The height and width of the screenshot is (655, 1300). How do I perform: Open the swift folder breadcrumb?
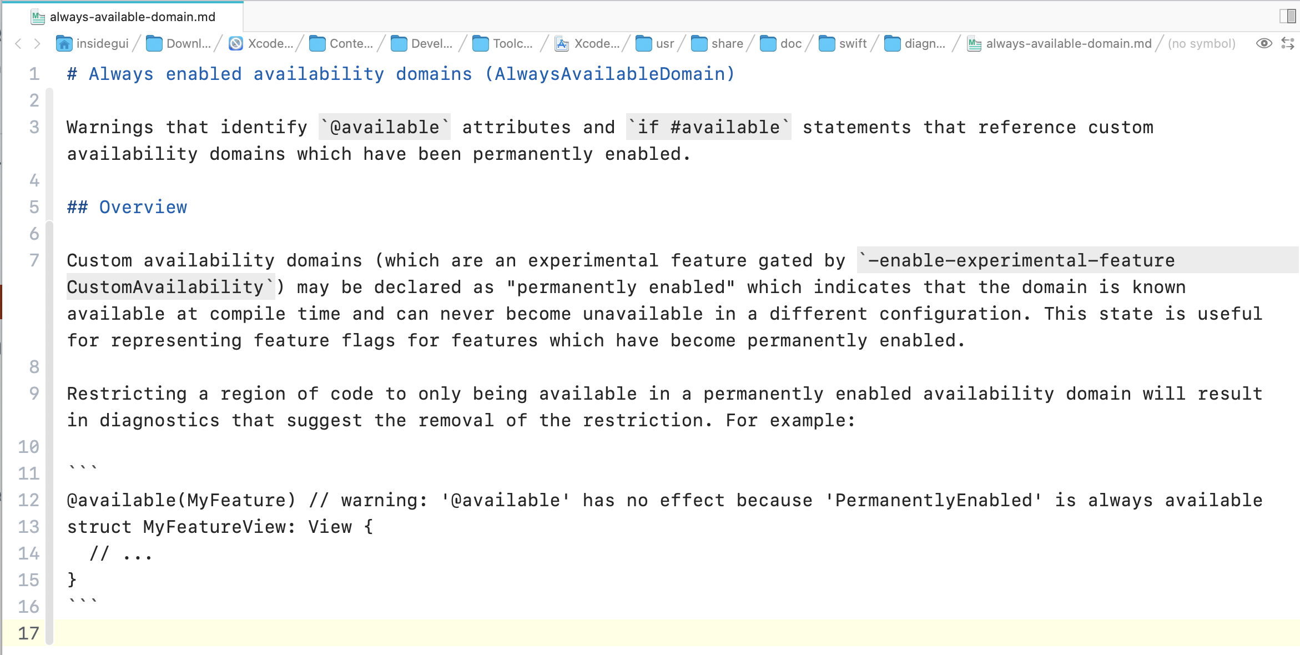click(x=843, y=44)
